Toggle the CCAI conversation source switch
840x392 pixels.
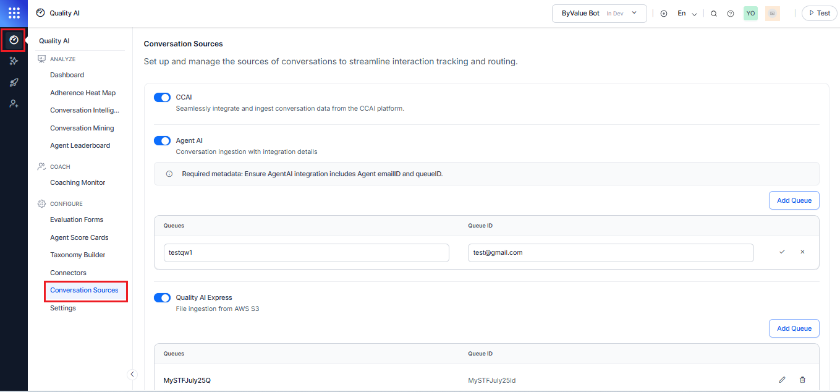(x=162, y=98)
